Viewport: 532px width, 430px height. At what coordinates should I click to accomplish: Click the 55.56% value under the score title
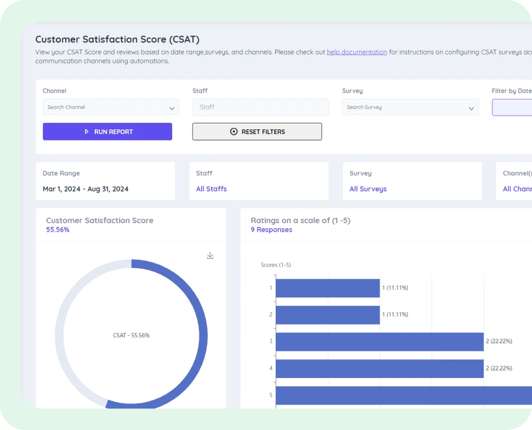(58, 230)
